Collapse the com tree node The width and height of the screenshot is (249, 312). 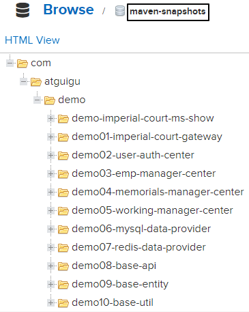coord(10,63)
